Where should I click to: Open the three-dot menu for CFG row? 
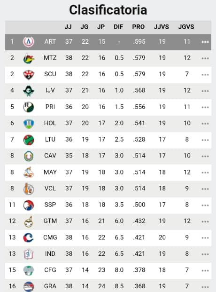pyautogui.click(x=205, y=270)
